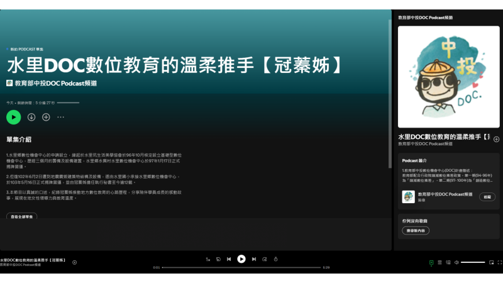This screenshot has width=503, height=283.
Task: Open the 教育部中投DOC Podcast頻道 link under the title
Action: point(56,83)
